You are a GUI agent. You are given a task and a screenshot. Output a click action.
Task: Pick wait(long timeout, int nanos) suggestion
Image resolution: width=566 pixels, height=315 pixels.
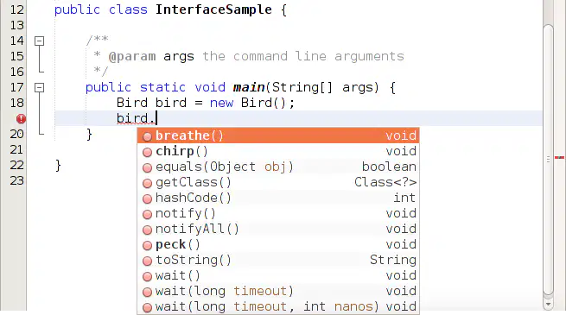278,306
